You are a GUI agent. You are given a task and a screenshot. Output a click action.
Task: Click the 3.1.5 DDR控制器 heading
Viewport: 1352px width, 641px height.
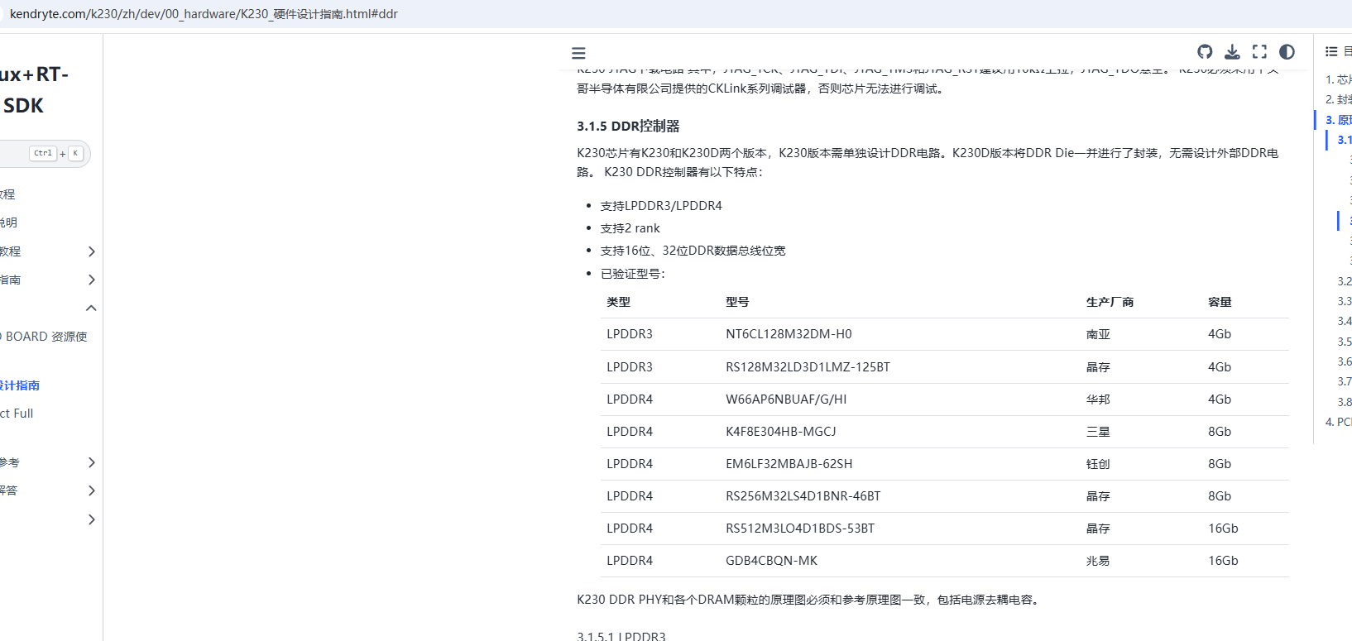[x=628, y=127]
